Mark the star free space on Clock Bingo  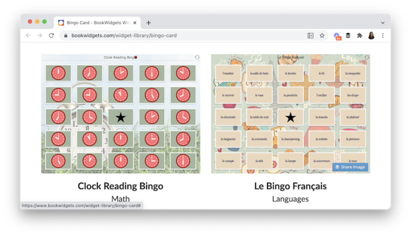[121, 117]
